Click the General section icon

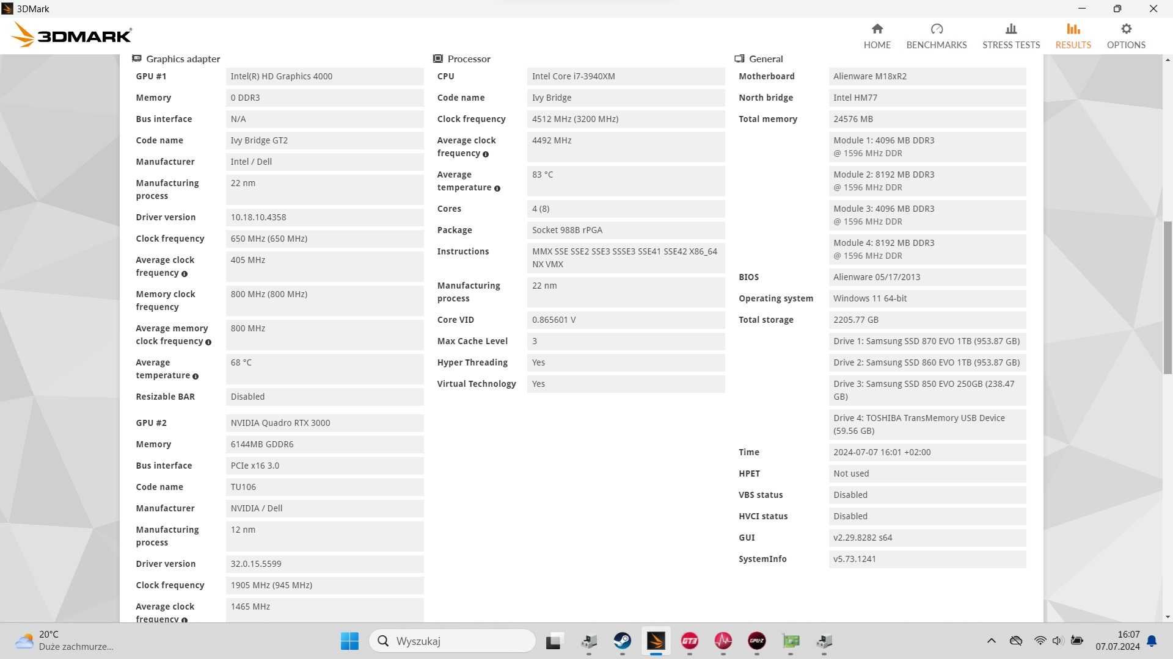pos(739,59)
